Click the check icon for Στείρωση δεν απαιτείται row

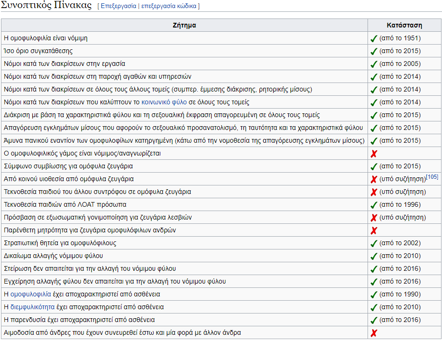(374, 269)
